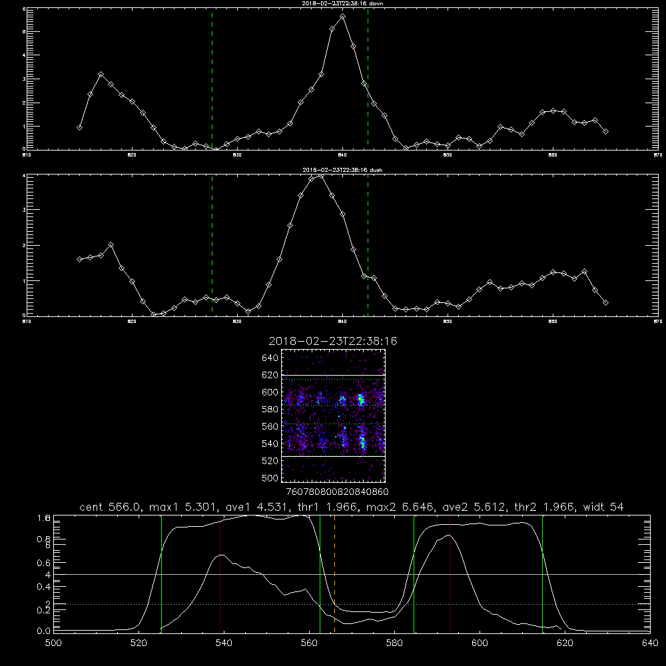Click the '640' label on bottom plot x-axis
This screenshot has height=666, width=666.
coord(650,643)
